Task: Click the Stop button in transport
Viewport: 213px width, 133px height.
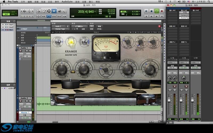Action: pos(151,11)
